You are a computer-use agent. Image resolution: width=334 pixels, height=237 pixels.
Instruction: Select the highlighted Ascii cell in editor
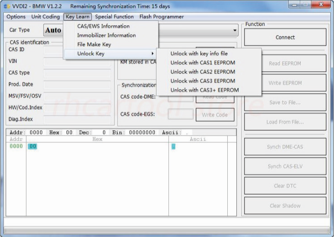point(173,146)
